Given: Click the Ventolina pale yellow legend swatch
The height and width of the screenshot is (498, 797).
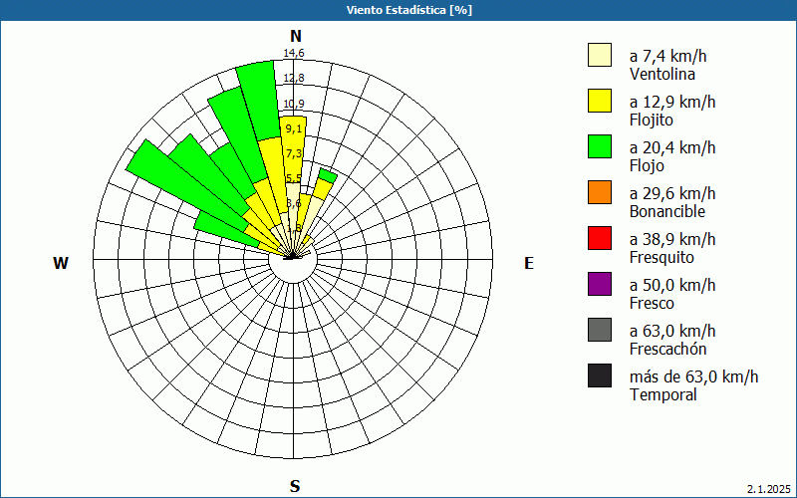Looking at the screenshot, I should point(600,55).
